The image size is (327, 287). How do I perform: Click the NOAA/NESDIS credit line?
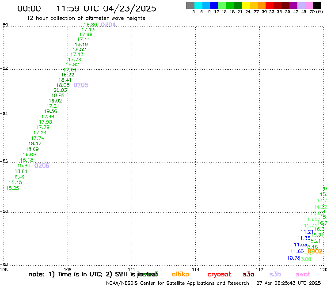pos(178,283)
